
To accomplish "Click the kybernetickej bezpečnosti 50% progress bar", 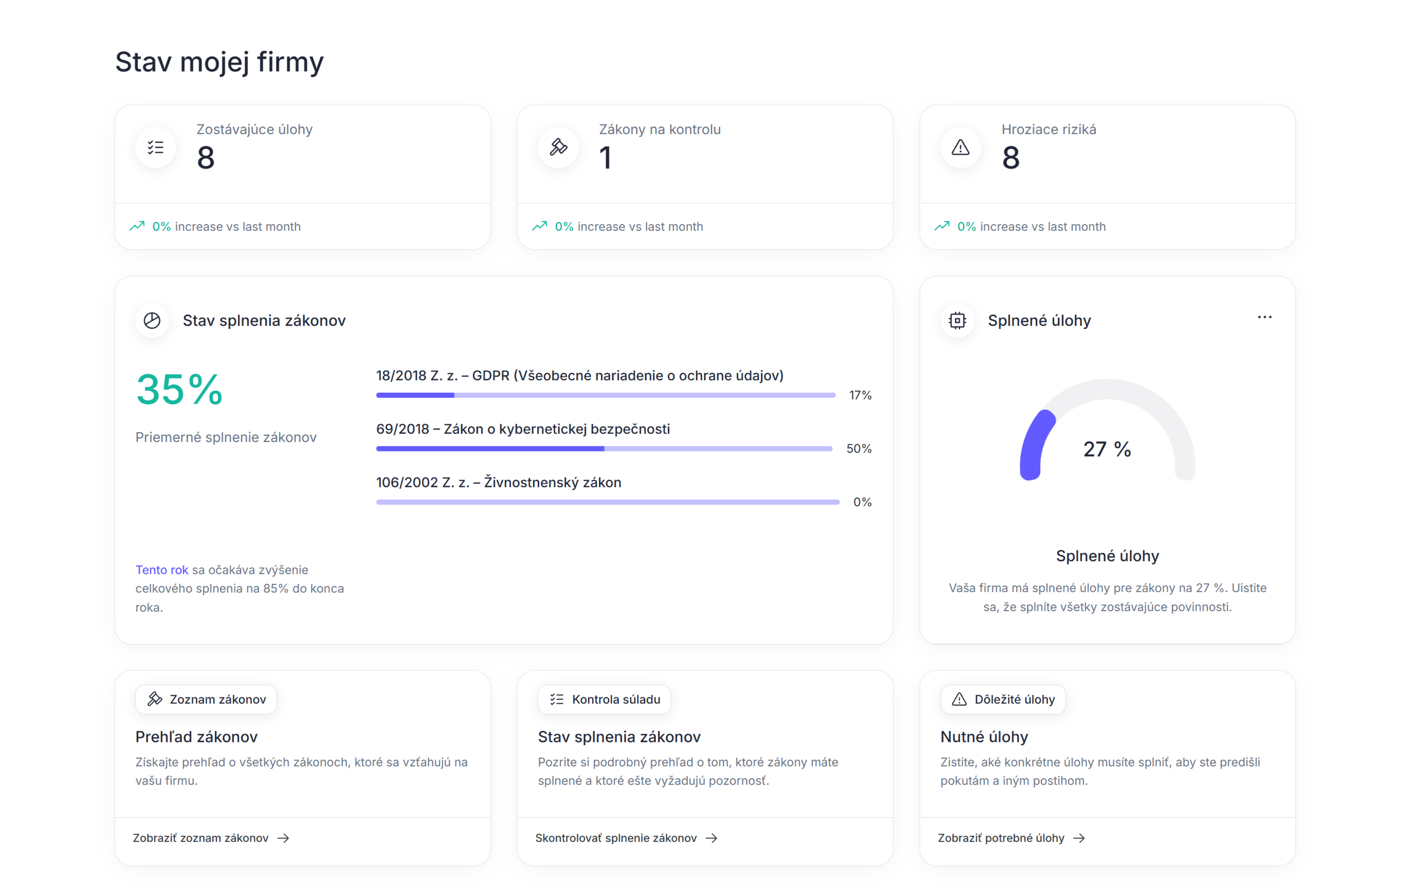I will coord(604,449).
